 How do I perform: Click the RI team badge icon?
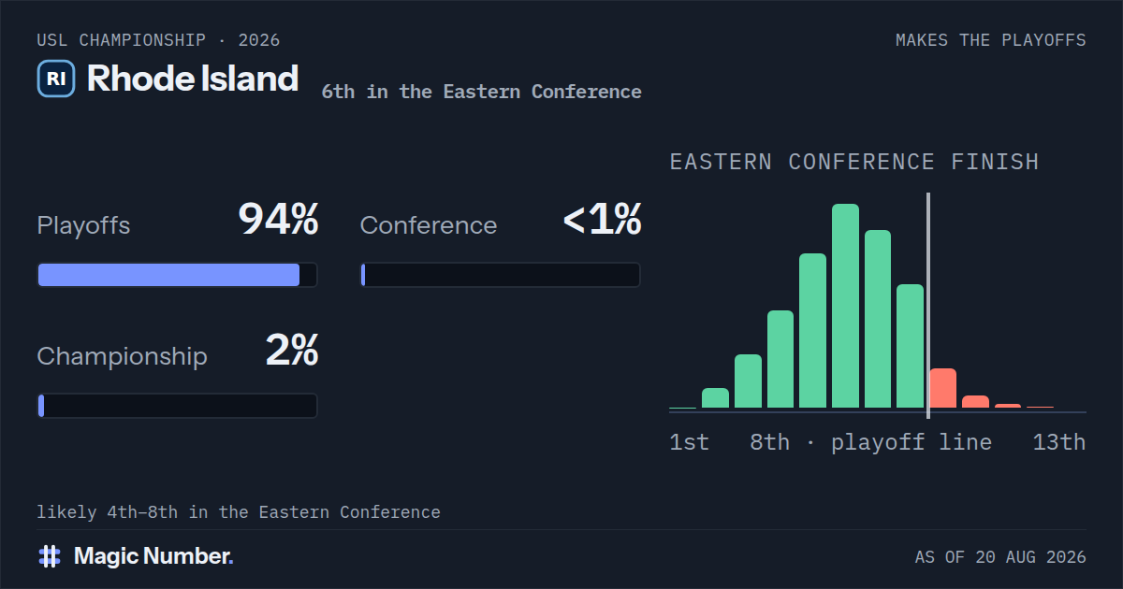[x=56, y=79]
